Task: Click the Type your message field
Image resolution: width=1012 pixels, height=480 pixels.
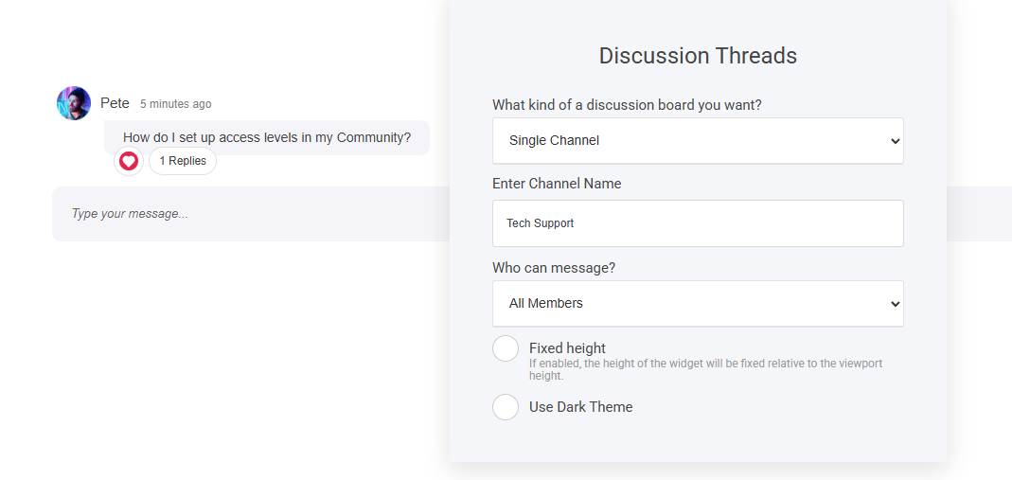Action: coord(246,214)
